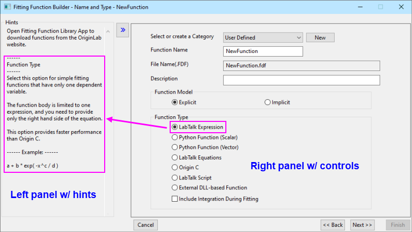
Task: Choose Python Function (Vector) option
Action: coord(175,147)
